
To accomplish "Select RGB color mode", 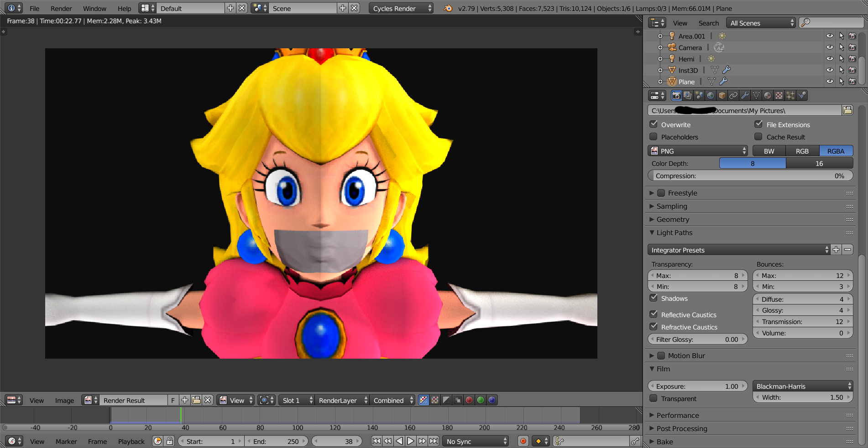I will (x=802, y=151).
